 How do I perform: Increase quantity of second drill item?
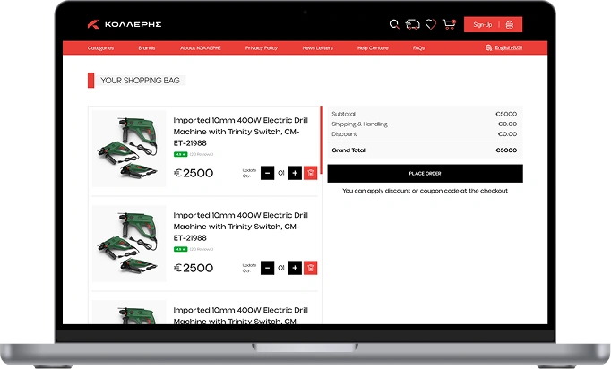295,268
